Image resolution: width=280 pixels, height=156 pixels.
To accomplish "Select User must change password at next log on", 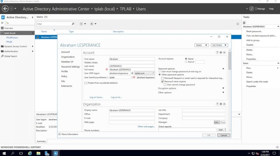I will (x=160, y=72).
